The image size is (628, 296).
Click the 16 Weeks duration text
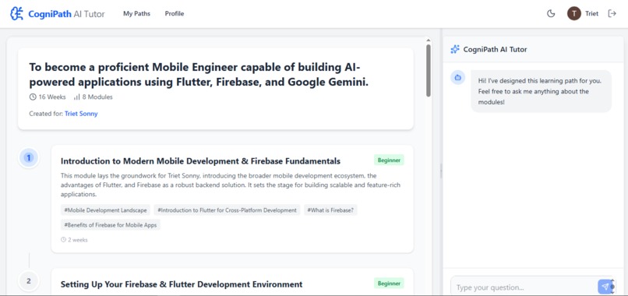pyautogui.click(x=52, y=97)
